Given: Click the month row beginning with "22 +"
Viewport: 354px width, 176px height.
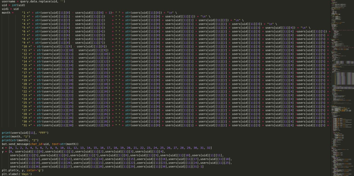Looking at the screenshot, I should (176, 91).
